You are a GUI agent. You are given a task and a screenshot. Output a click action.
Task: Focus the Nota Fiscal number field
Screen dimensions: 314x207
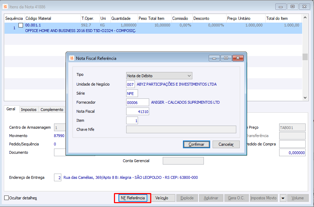click(138, 112)
